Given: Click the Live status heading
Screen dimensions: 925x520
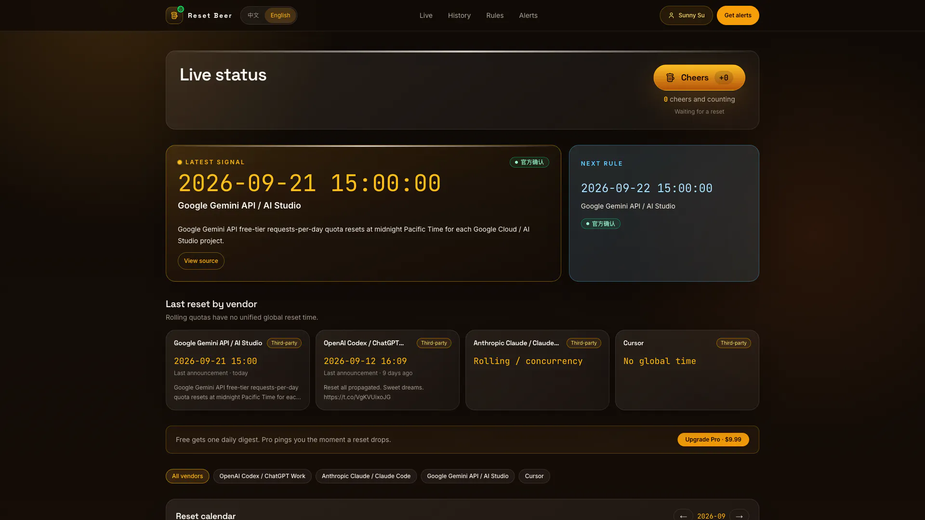Looking at the screenshot, I should pyautogui.click(x=223, y=75).
